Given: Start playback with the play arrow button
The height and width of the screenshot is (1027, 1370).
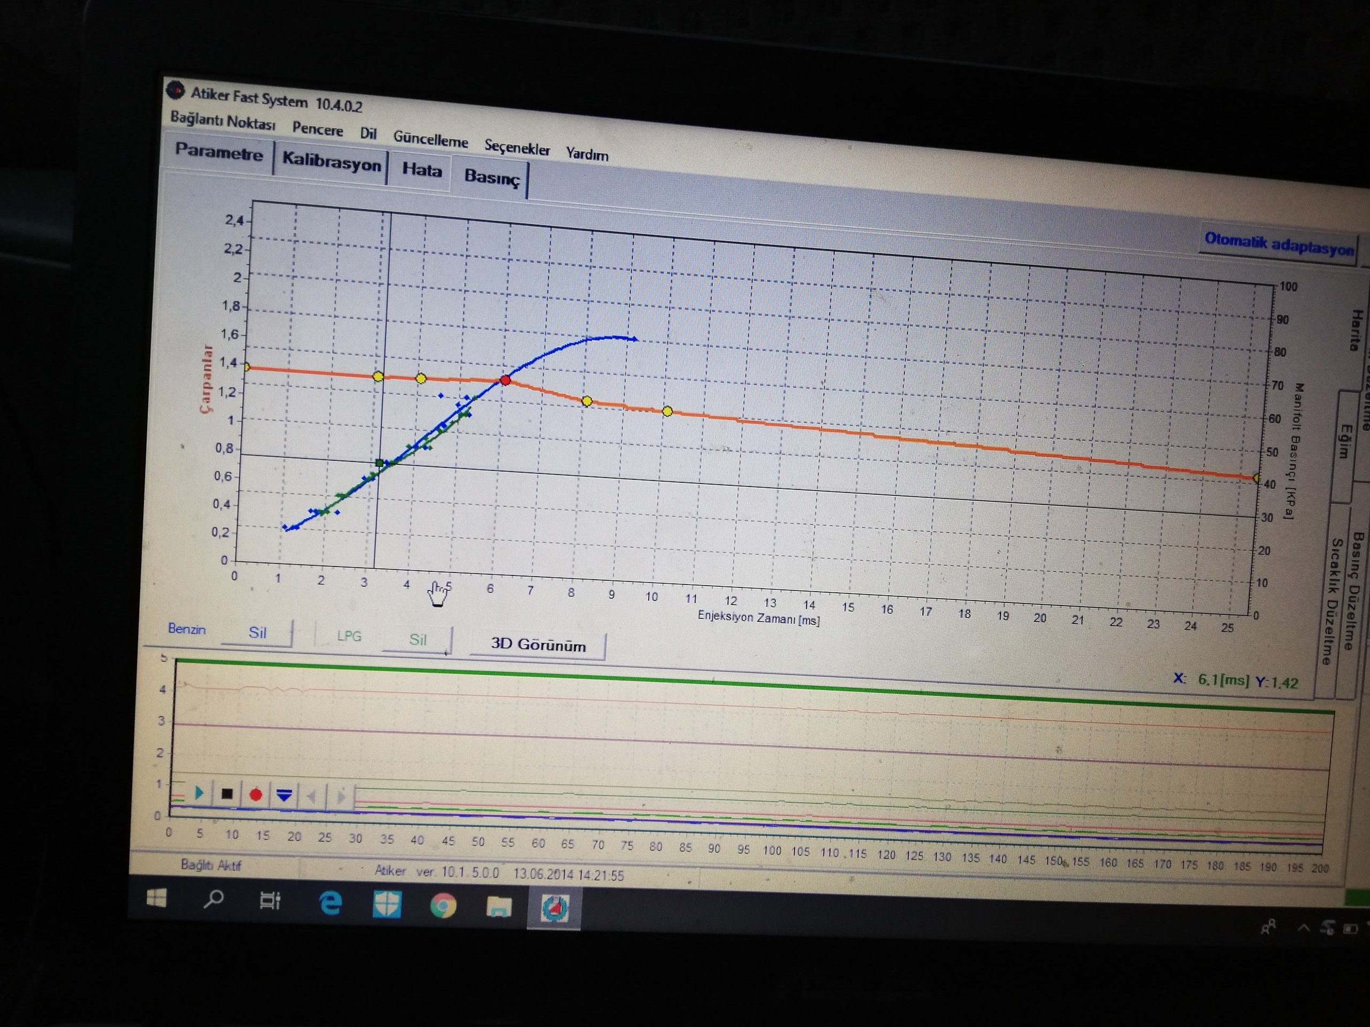Looking at the screenshot, I should pos(199,792).
